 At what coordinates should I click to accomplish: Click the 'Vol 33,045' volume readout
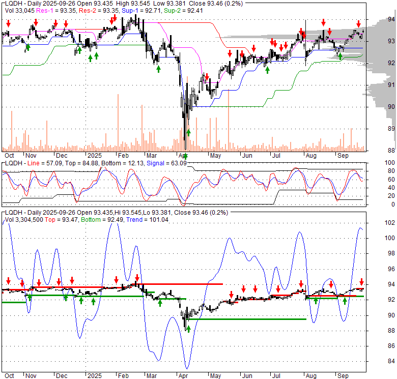coord(20,11)
